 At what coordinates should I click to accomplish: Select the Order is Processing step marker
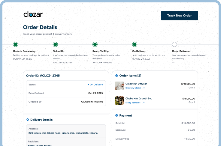(16, 44)
